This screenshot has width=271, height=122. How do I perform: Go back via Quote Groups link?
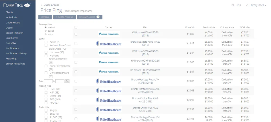point(50,5)
